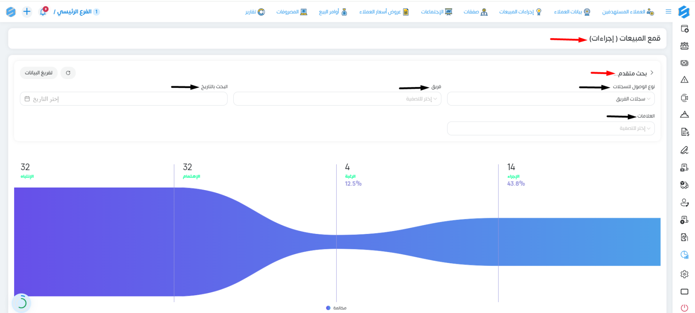
Task: Toggle the مكالمة legend dot
Action: point(328,308)
